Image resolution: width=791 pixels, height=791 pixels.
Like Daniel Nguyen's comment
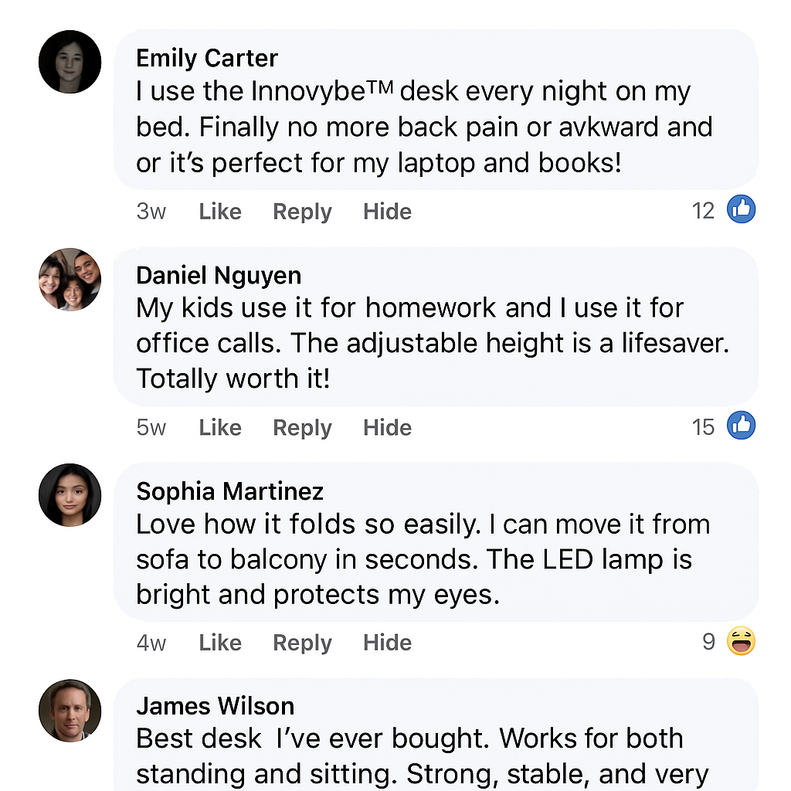click(x=220, y=428)
